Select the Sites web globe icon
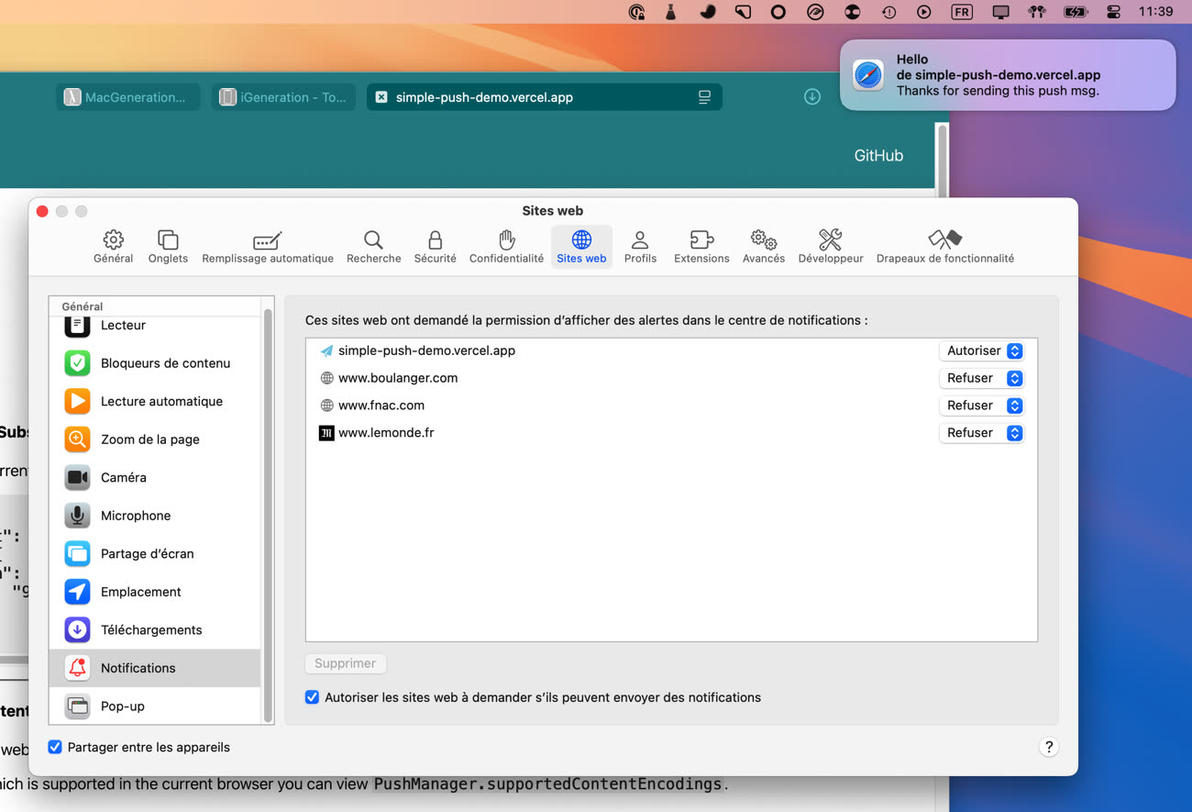The width and height of the screenshot is (1192, 812). click(x=581, y=240)
